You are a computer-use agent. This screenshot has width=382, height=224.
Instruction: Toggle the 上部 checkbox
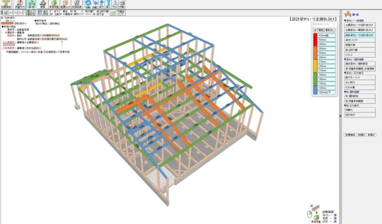[x=52, y=14]
